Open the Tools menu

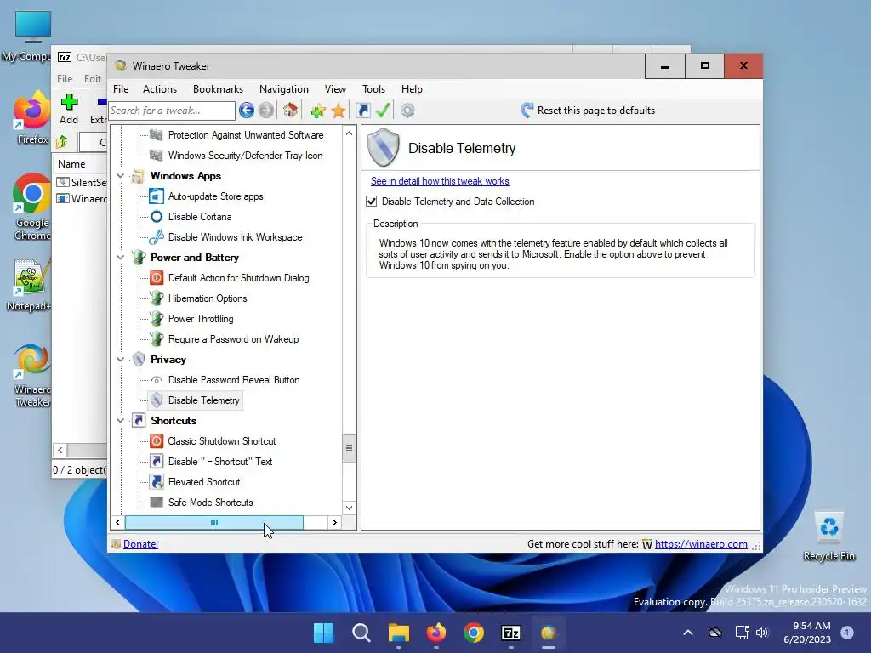coord(374,88)
